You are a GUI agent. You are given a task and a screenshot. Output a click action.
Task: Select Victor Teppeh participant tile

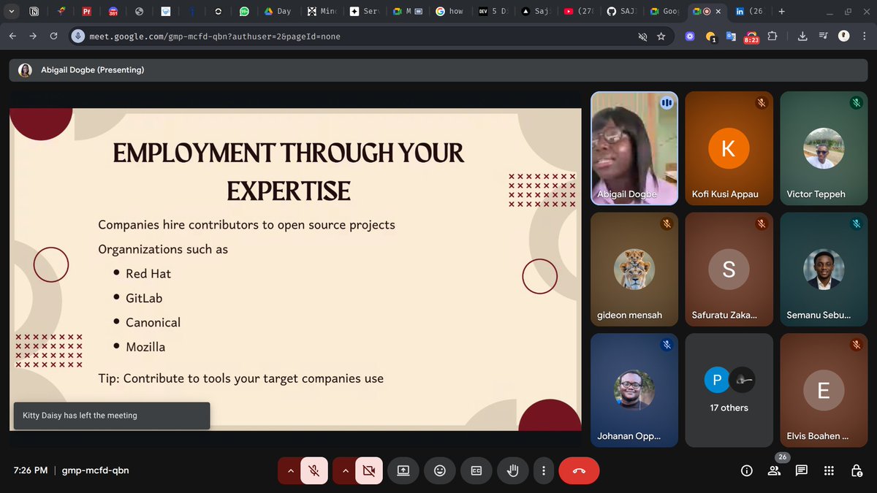point(824,148)
